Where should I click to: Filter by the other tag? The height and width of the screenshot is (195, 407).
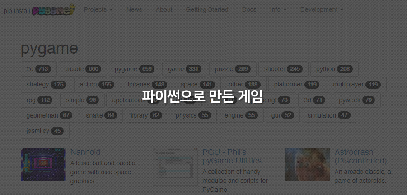click(244, 85)
